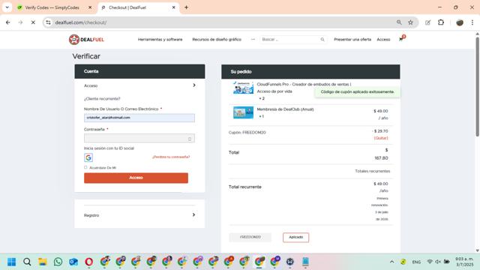Image resolution: width=480 pixels, height=270 pixels.
Task: Open the volume icon in system tray
Action: click(438, 262)
